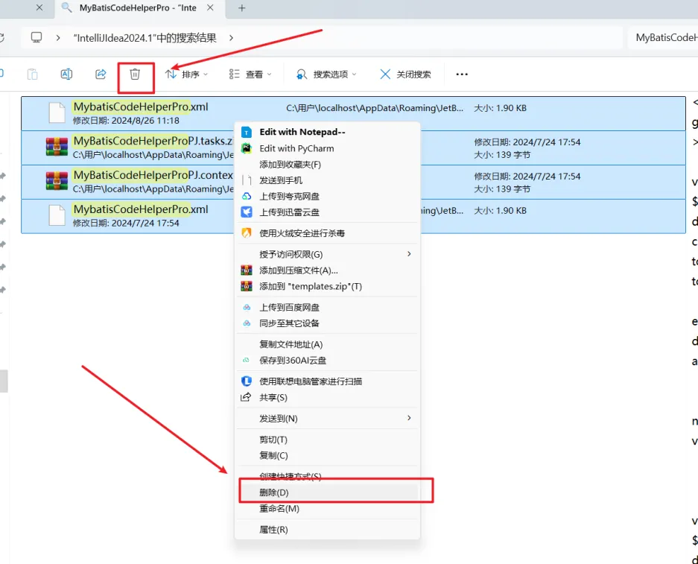Open the See more three-dots menu

click(x=462, y=75)
